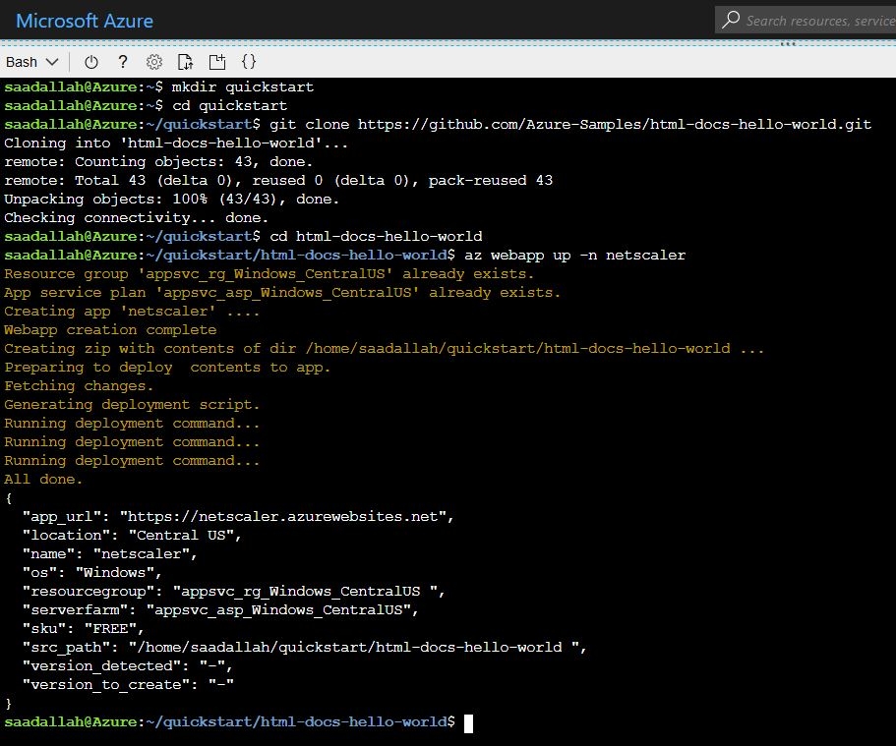Click the search magnifier icon
The image size is (896, 746).
[731, 20]
